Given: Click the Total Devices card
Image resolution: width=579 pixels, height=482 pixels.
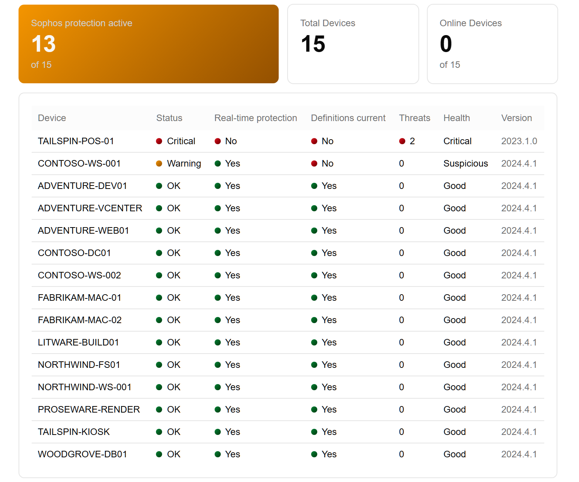Looking at the screenshot, I should tap(353, 44).
